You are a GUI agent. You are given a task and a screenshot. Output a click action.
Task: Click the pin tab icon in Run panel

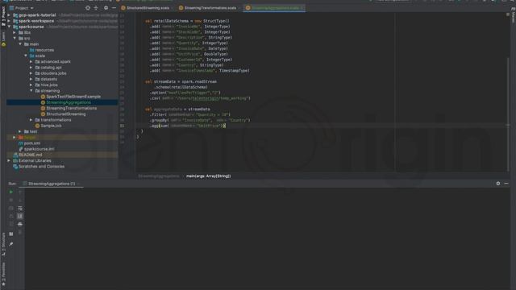pos(10,244)
